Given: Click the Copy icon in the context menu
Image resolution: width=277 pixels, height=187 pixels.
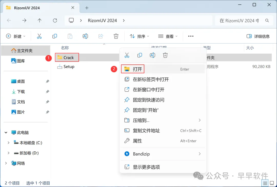Looking at the screenshot, I should pos(140,55).
